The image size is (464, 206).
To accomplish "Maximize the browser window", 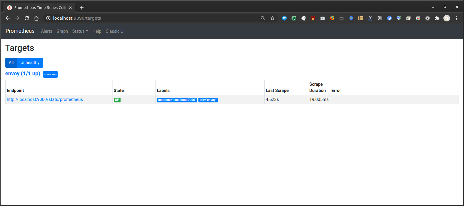I will (x=445, y=7).
